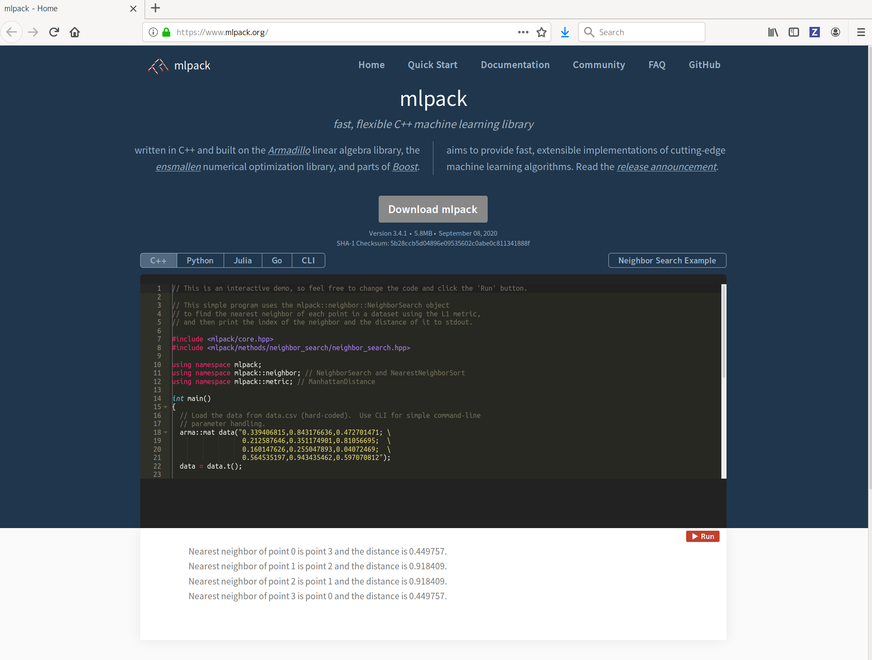The height and width of the screenshot is (660, 872).
Task: Open downloads arrow icon
Action: (565, 32)
